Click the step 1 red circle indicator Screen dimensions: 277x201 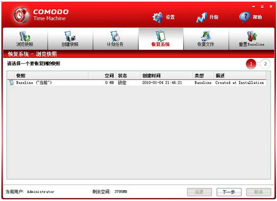(x=251, y=64)
